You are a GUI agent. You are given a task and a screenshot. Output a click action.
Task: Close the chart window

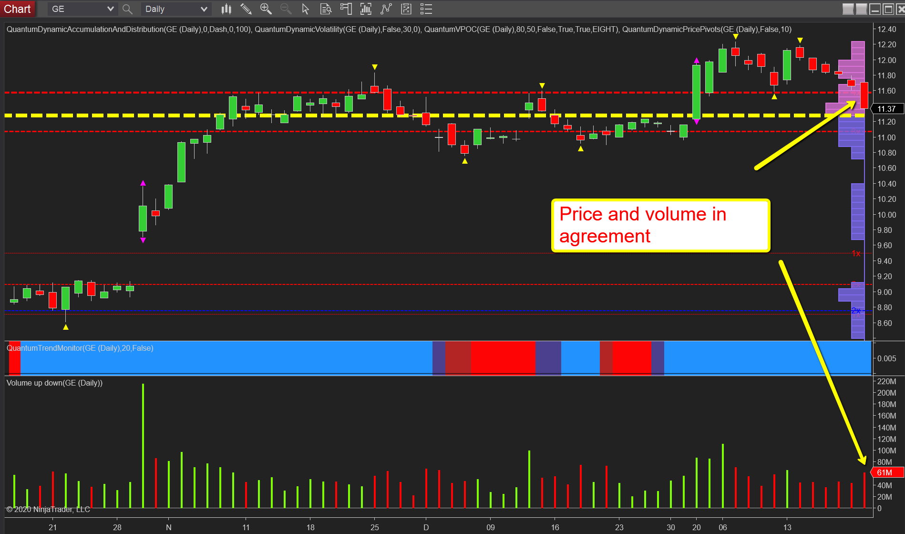[900, 9]
